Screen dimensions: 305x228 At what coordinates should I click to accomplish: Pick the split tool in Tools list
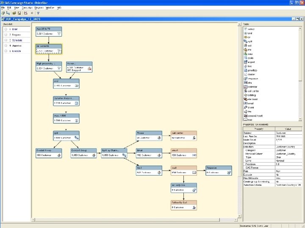pyautogui.click(x=248, y=41)
